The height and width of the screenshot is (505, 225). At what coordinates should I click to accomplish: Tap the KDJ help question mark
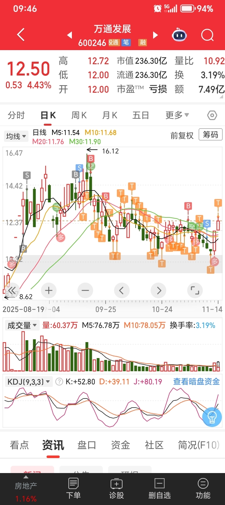59,382
